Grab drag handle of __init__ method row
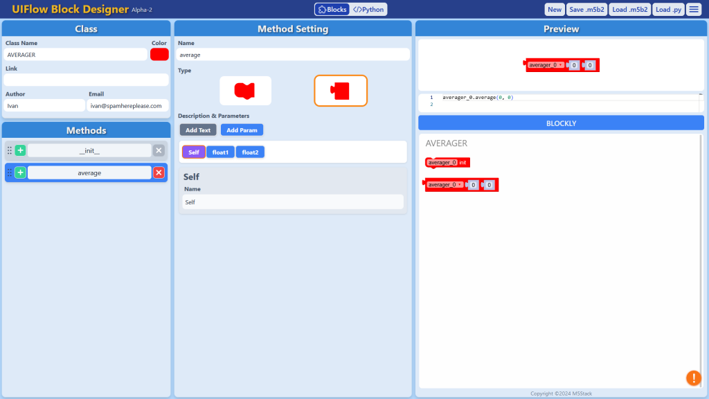The width and height of the screenshot is (709, 399). (9, 150)
